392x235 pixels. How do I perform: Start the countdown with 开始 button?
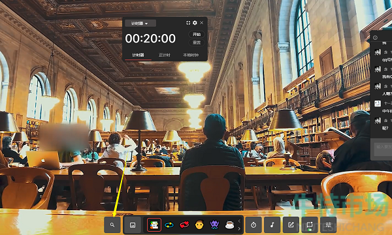197,34
